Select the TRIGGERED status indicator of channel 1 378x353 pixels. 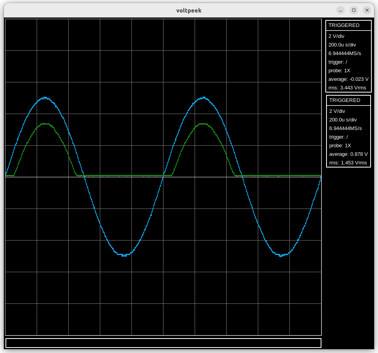345,25
